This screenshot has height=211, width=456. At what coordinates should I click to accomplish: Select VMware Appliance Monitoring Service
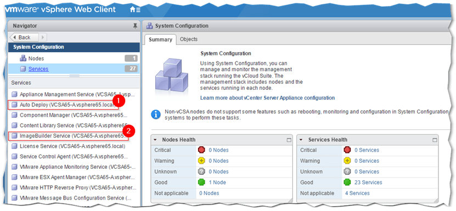point(77,167)
